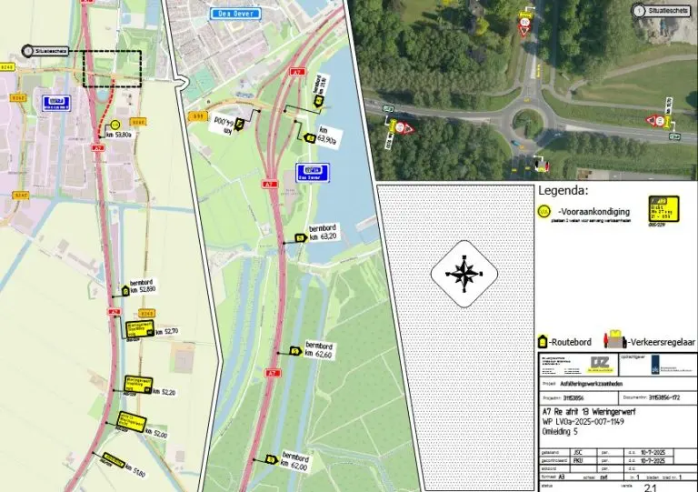Click the blue Den Oever service area sign
This screenshot has width=698, height=492.
(313, 173)
